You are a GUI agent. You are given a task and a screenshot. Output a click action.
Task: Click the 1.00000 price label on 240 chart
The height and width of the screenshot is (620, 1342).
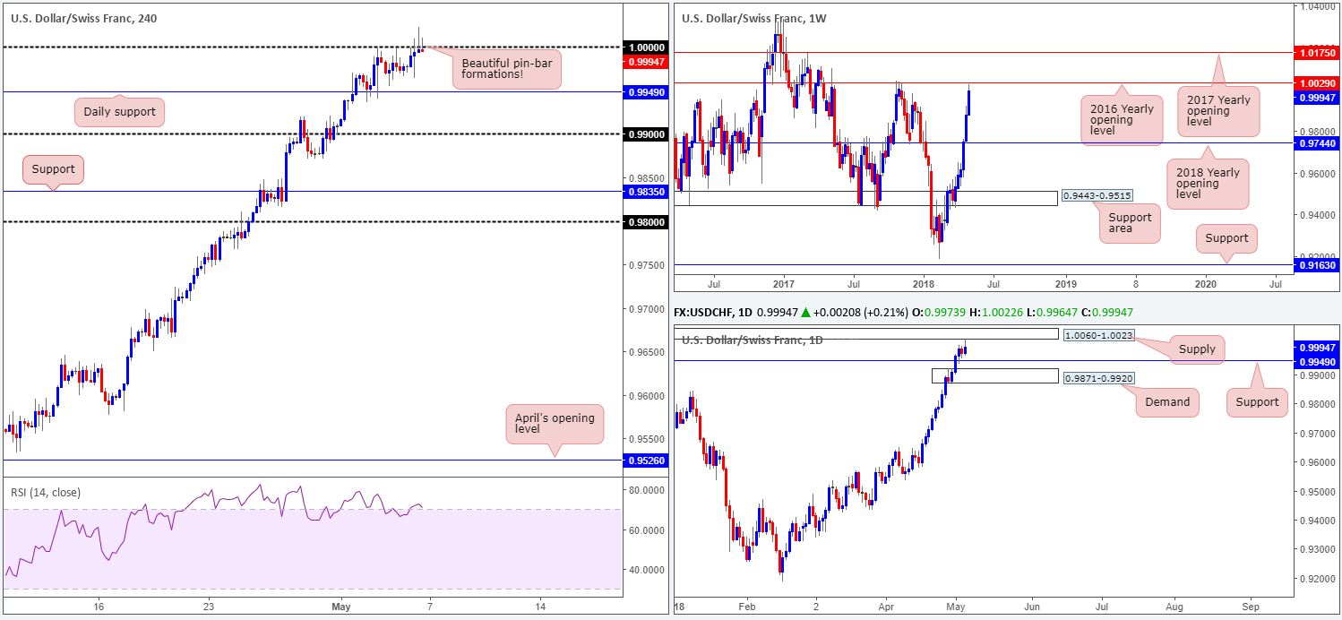coord(646,47)
